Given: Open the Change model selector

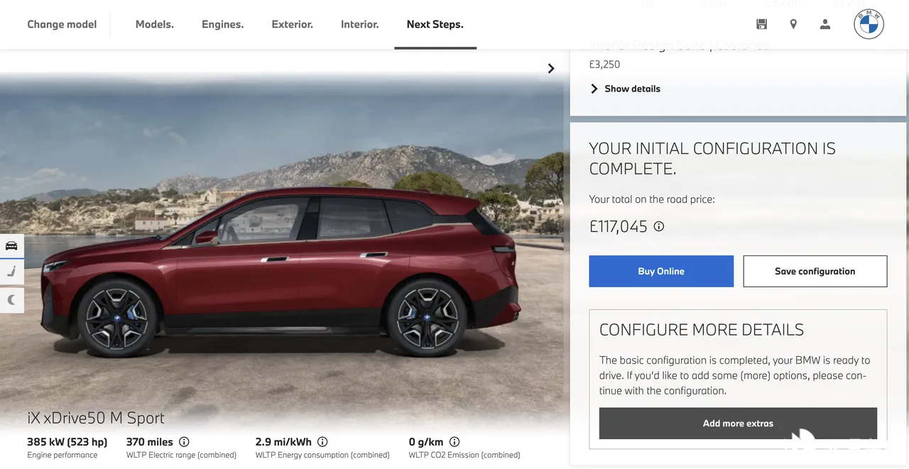Looking at the screenshot, I should coord(62,24).
